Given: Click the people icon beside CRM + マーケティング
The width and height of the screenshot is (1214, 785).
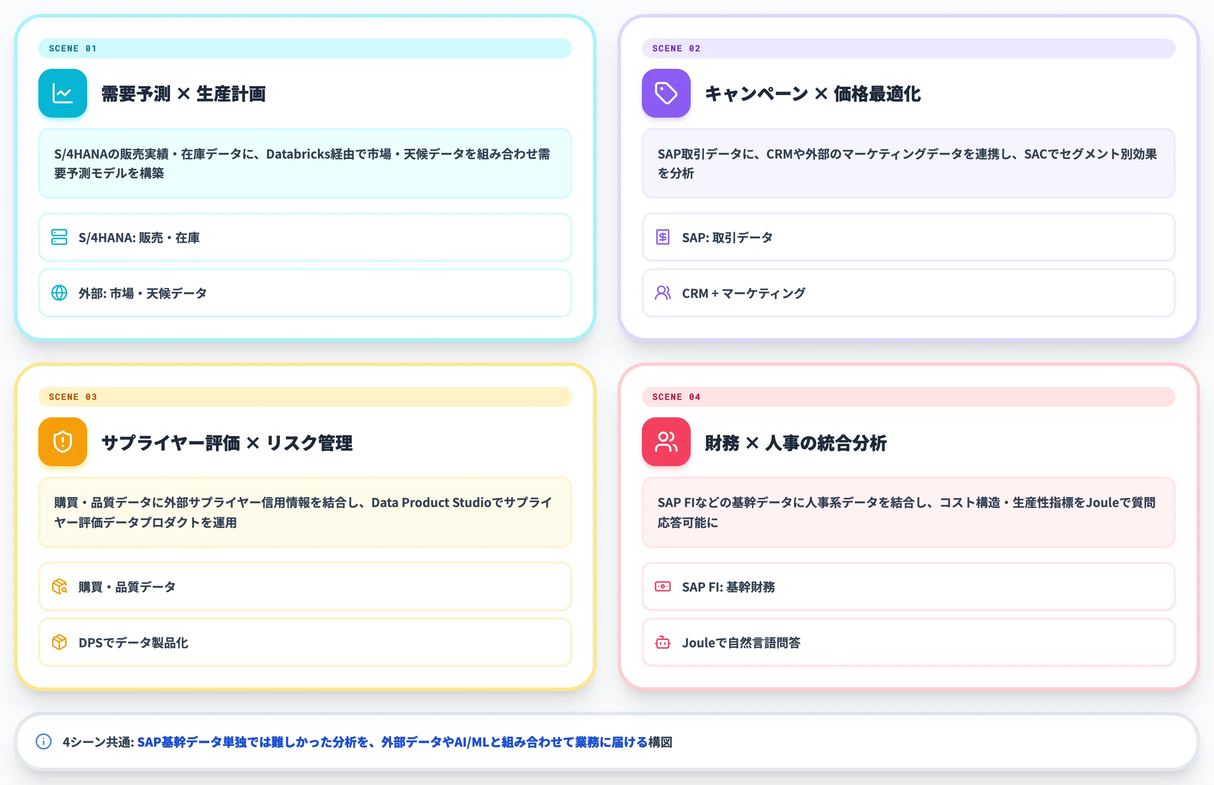Looking at the screenshot, I should (663, 293).
